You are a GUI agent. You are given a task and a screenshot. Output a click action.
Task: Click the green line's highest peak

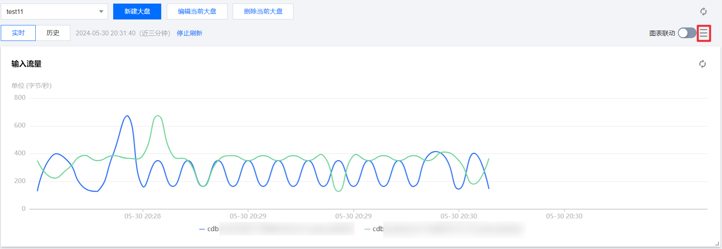click(158, 116)
